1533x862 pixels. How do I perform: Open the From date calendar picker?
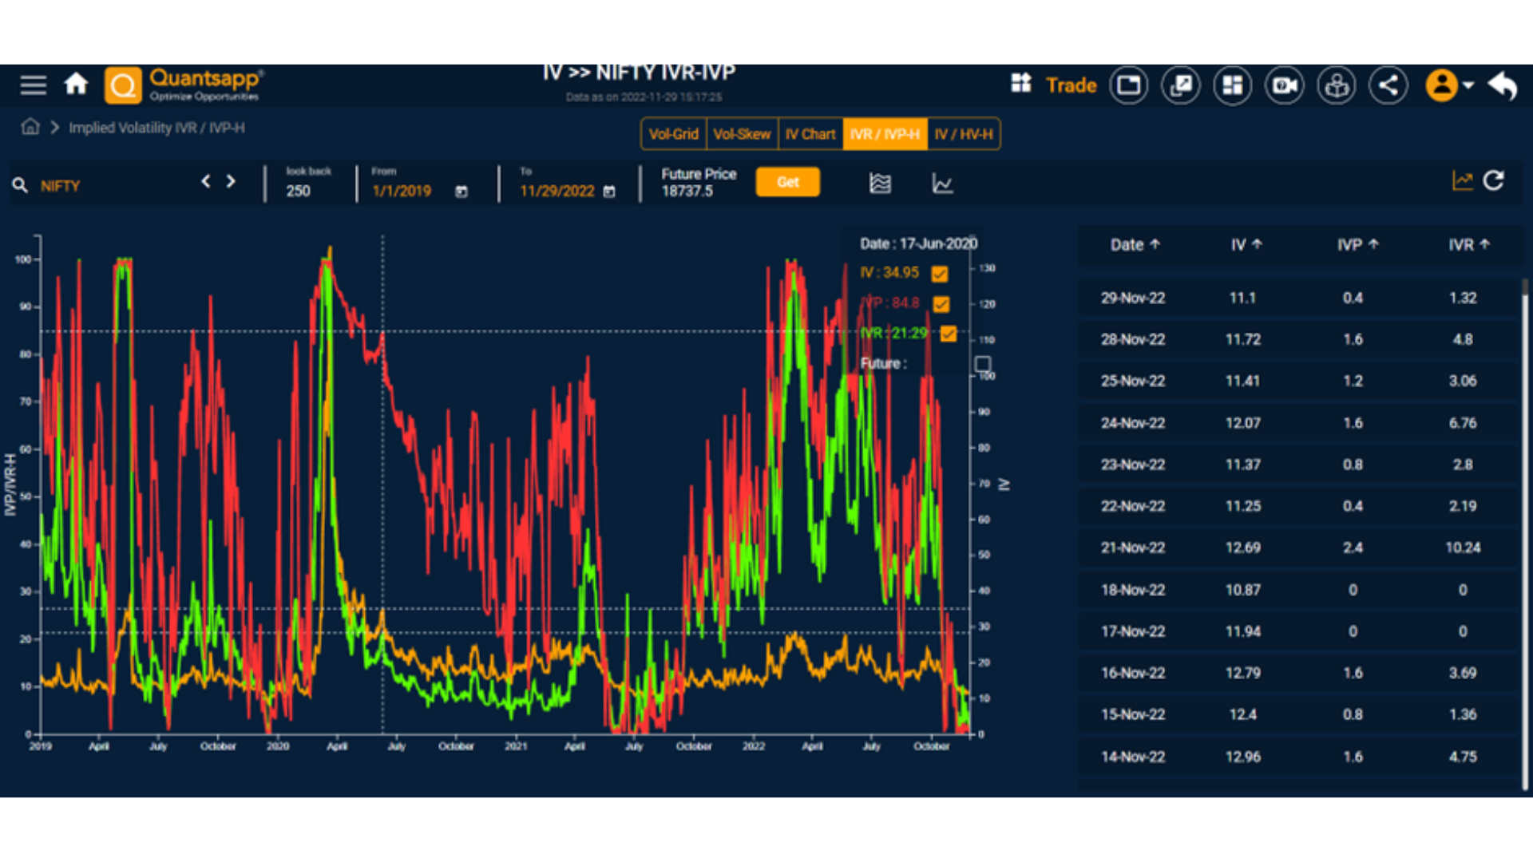[461, 192]
